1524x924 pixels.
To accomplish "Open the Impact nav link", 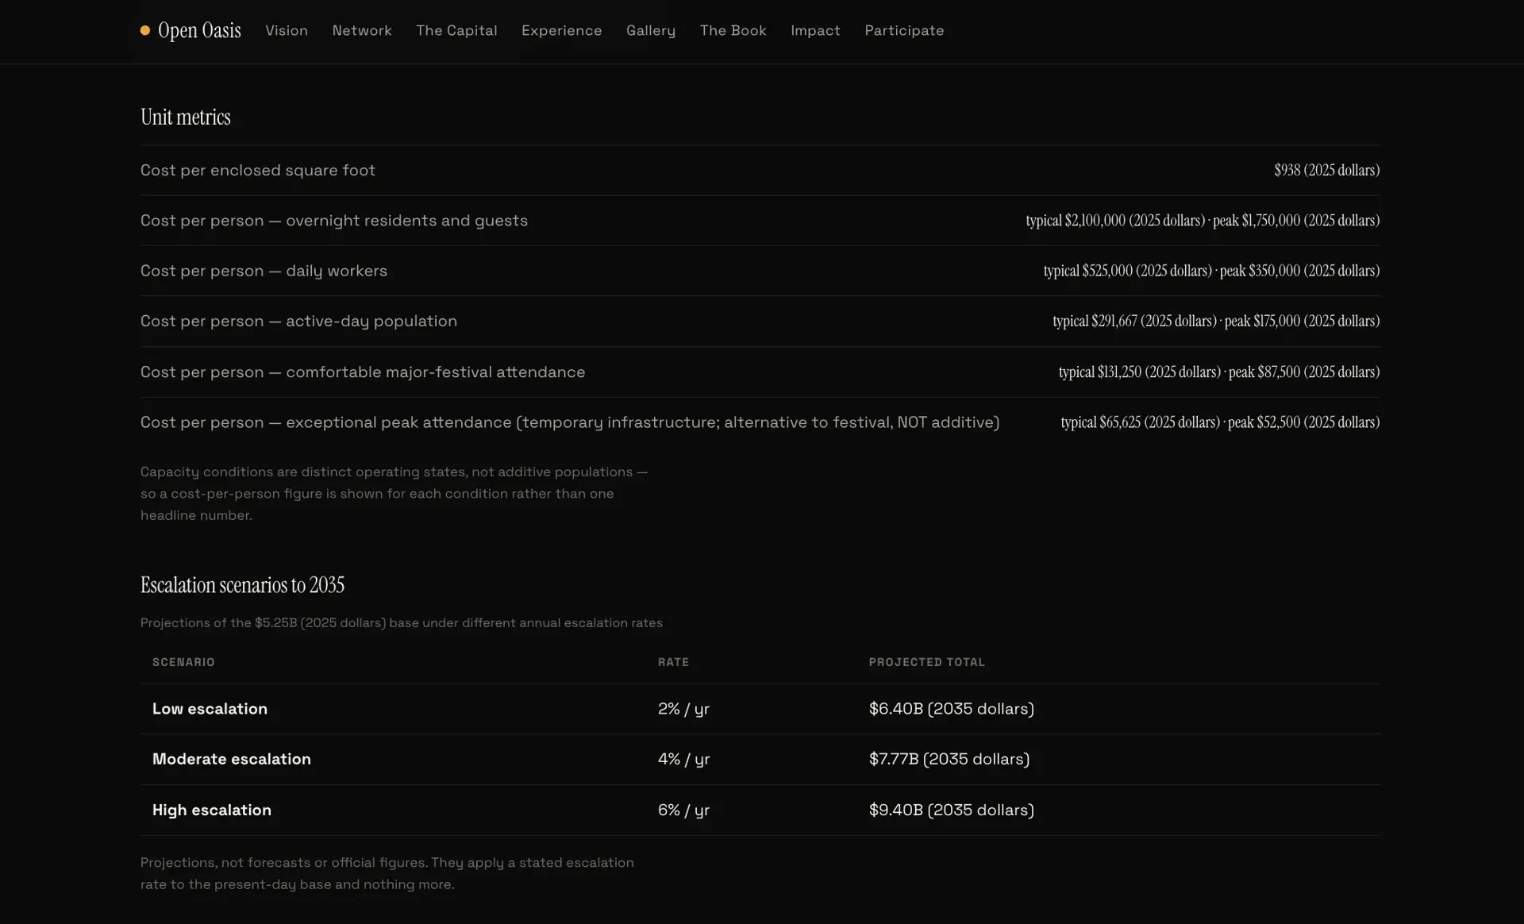I will coord(815,30).
